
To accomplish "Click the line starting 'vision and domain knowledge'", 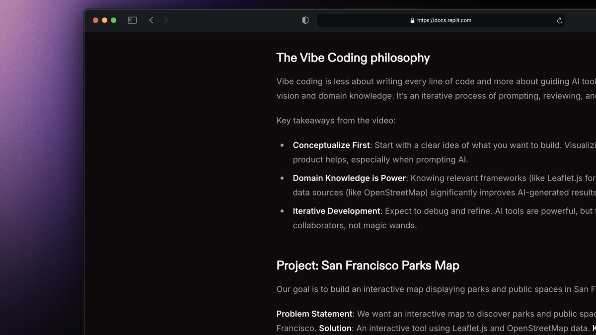I will [436, 96].
